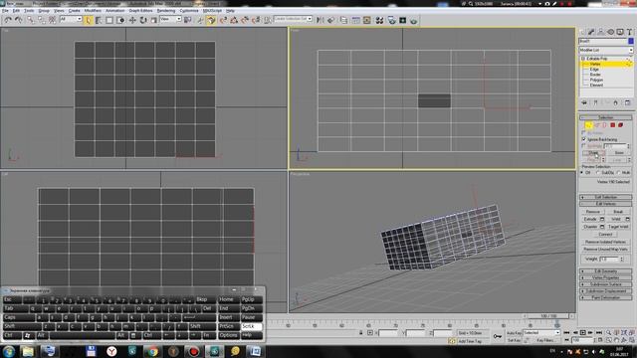Choose the Select and Rotate tool
The image size is (637, 358).
[143, 20]
